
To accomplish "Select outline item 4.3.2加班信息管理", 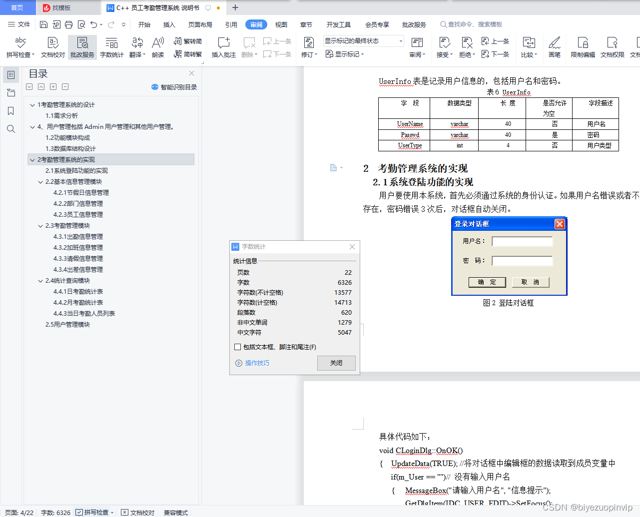I will tap(78, 248).
